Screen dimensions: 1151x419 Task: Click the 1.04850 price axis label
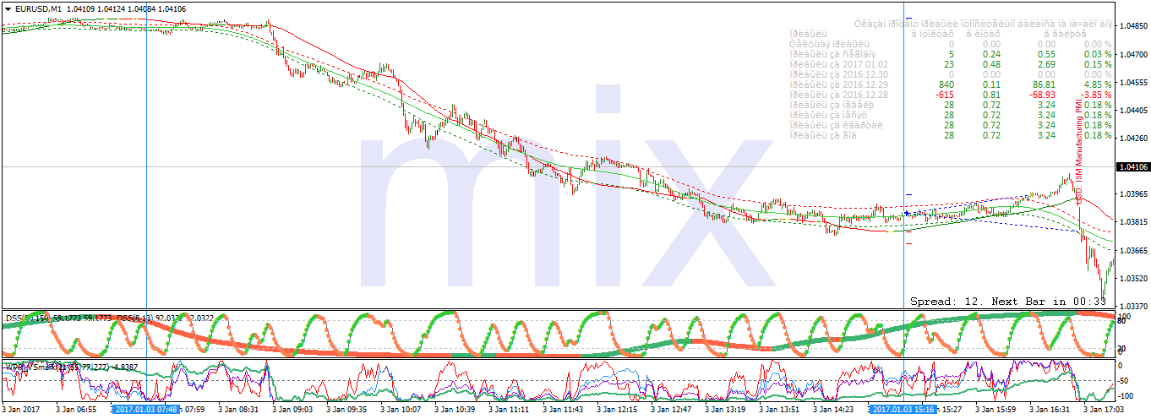tap(1132, 26)
